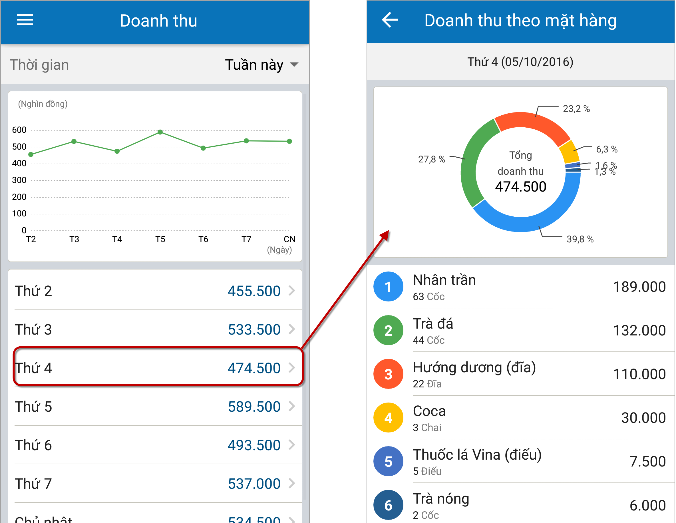The height and width of the screenshot is (523, 676).
Task: Click rank 3 orange badge for Hướng dương
Action: coord(388,374)
